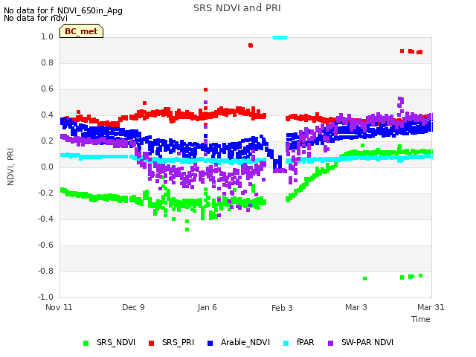This screenshot has height=357, width=476.
Task: Click the 0.8 y-axis tick label
Action: point(47,62)
